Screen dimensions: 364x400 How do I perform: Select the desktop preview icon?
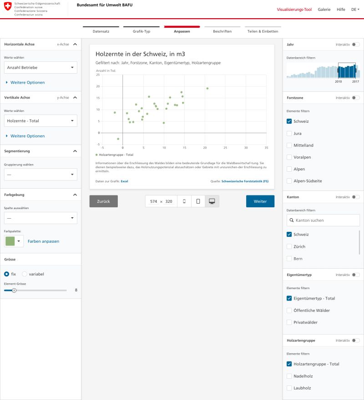click(212, 200)
